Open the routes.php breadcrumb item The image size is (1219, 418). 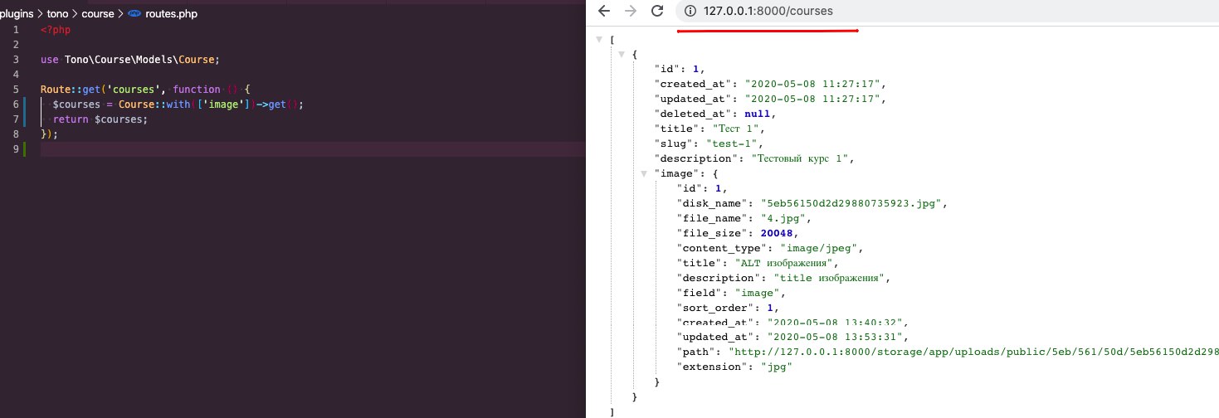pos(171,14)
